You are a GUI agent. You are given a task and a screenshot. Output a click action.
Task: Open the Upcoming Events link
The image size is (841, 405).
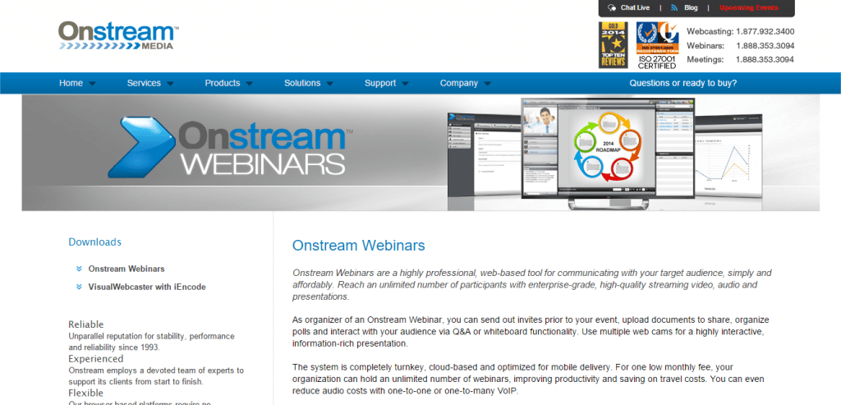pyautogui.click(x=749, y=8)
